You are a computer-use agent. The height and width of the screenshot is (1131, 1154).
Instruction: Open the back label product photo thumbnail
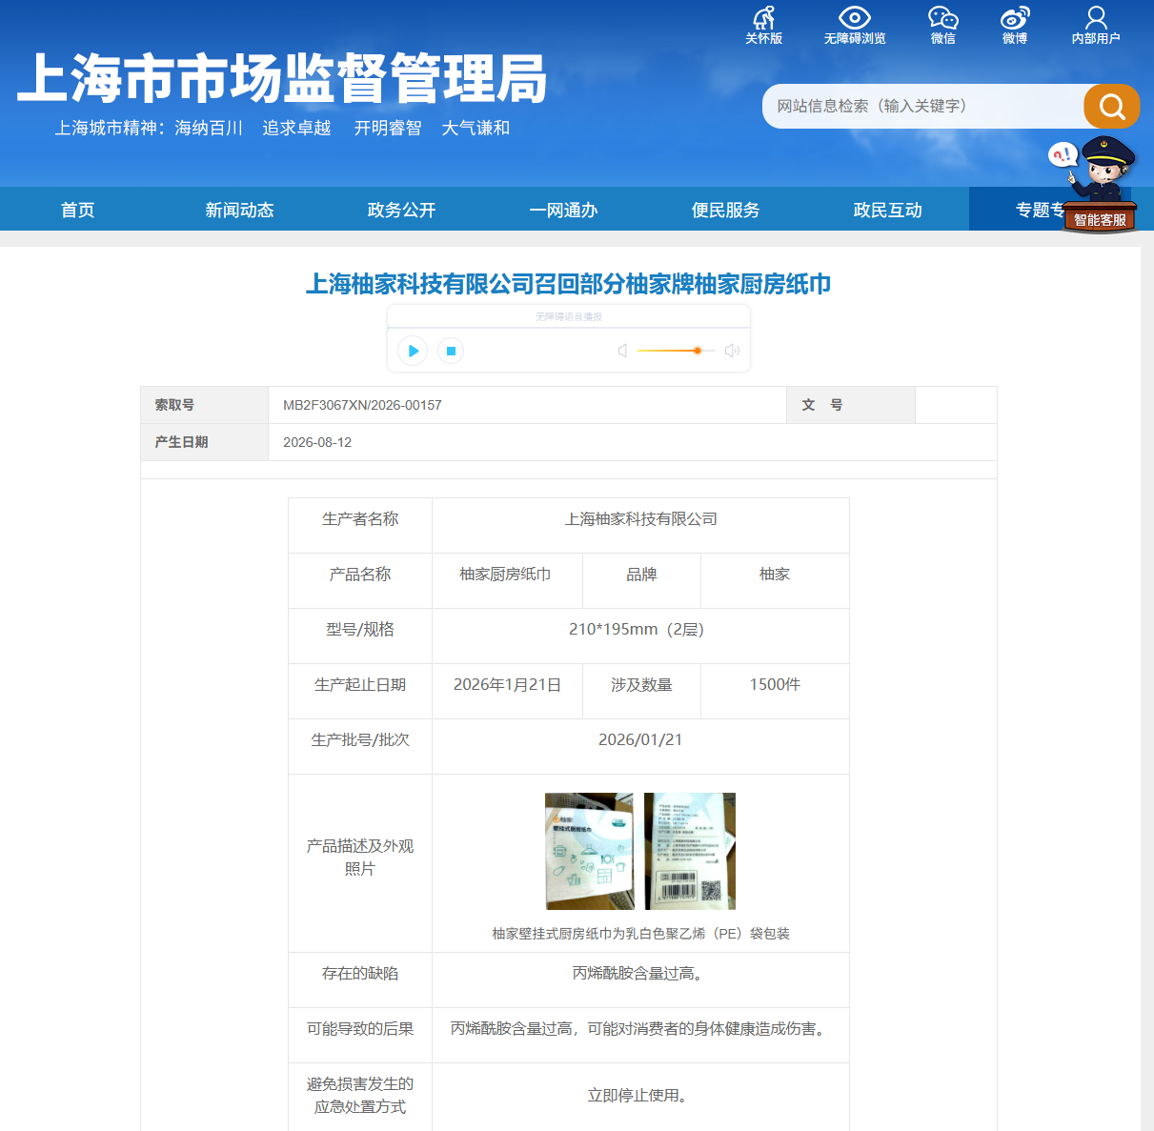[x=690, y=851]
